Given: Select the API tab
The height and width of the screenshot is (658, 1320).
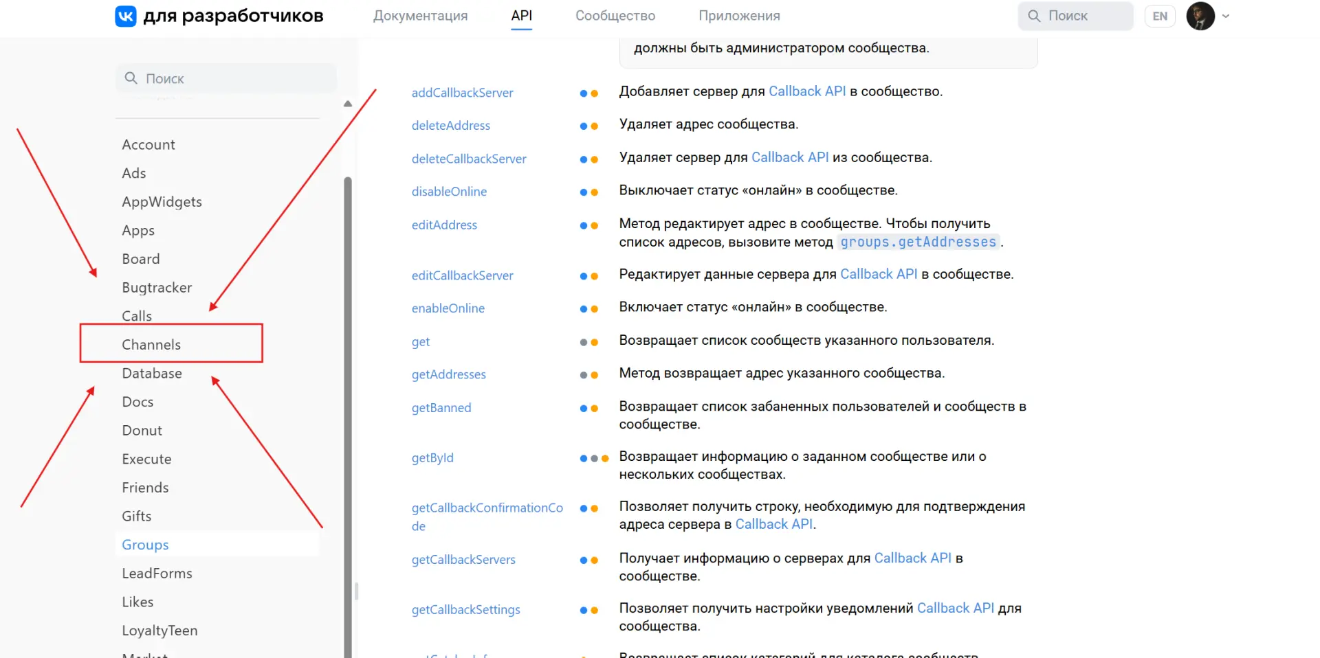Looking at the screenshot, I should click(x=522, y=16).
